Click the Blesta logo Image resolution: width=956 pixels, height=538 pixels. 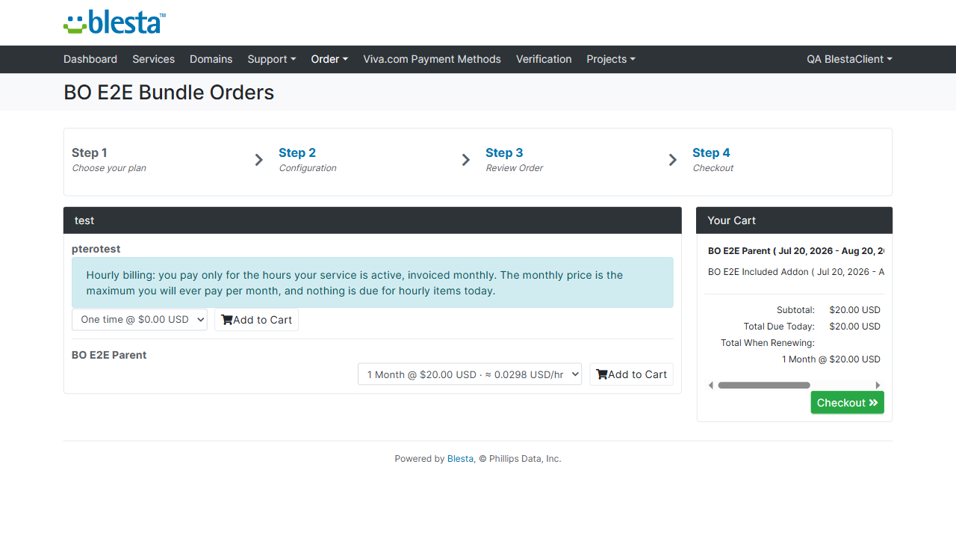[114, 22]
